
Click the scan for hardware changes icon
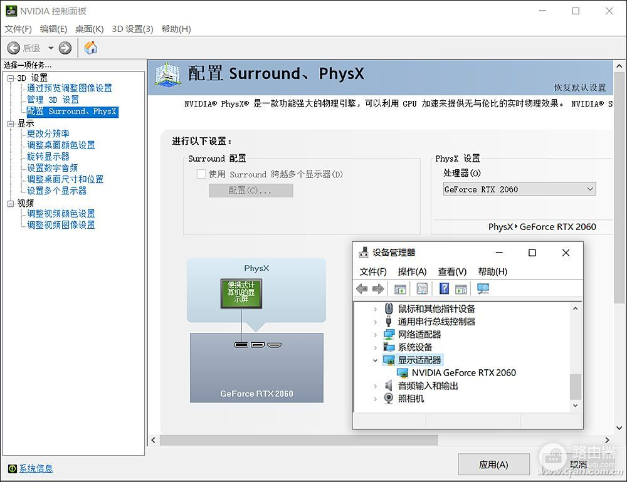click(x=483, y=288)
